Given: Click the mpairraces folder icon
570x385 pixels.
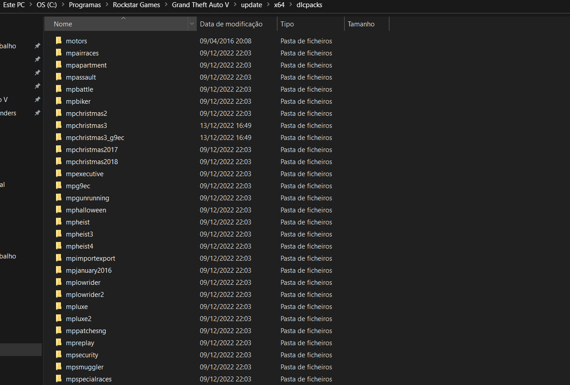Looking at the screenshot, I should point(58,53).
